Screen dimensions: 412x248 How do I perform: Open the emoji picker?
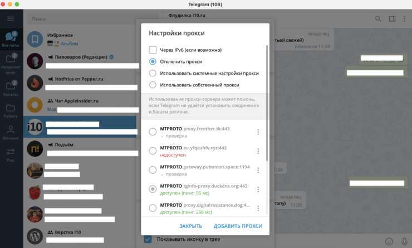389,241
